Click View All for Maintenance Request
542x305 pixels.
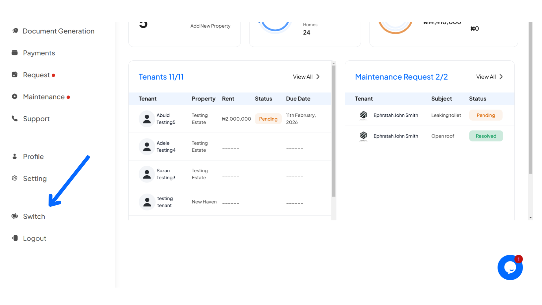coord(486,77)
